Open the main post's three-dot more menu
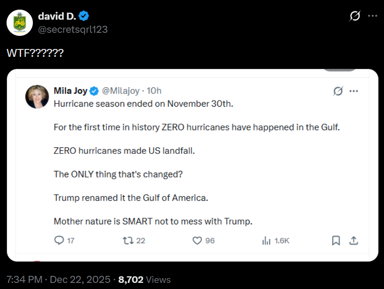The width and height of the screenshot is (384, 289). point(372,16)
